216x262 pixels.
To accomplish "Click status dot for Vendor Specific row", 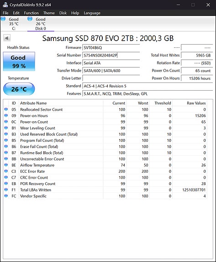I will pos(6,196).
